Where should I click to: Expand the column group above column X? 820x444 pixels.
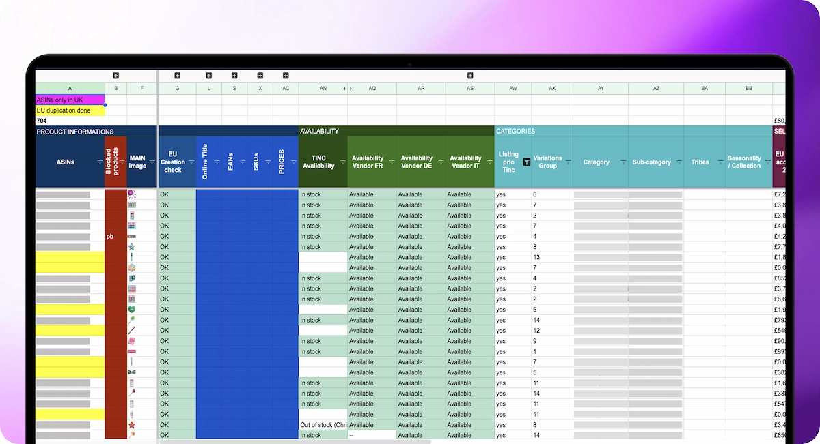pyautogui.click(x=260, y=76)
